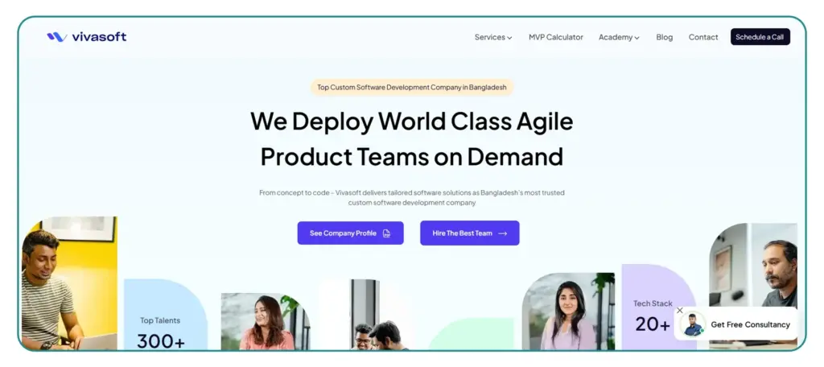Screen dimensions: 824x367
Task: Open the Services menu
Action: 489,37
